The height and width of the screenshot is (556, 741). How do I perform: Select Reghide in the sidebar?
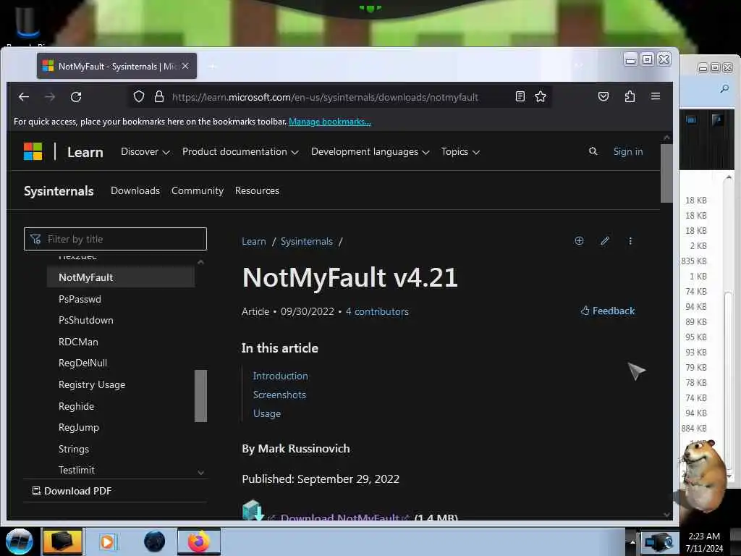(76, 407)
